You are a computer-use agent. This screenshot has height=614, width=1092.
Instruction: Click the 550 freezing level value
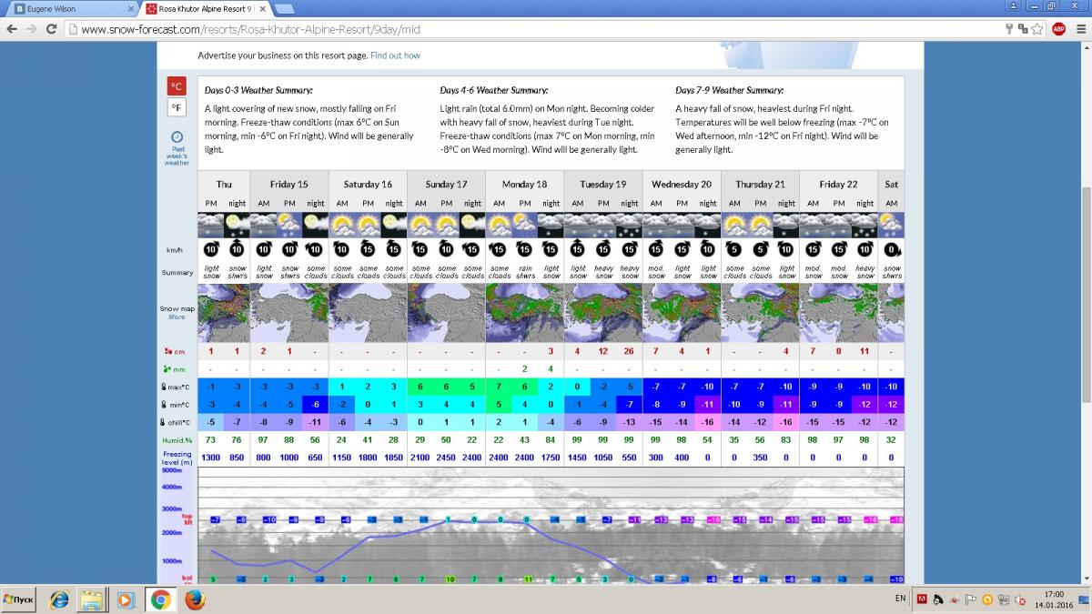pos(630,457)
